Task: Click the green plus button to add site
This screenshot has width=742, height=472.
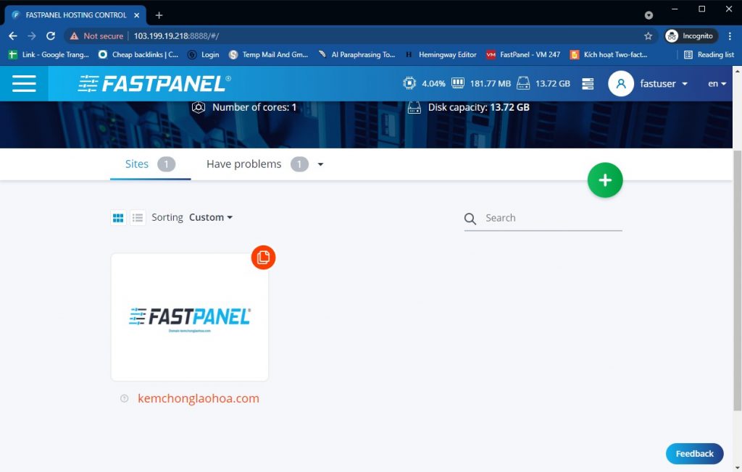Action: 605,180
